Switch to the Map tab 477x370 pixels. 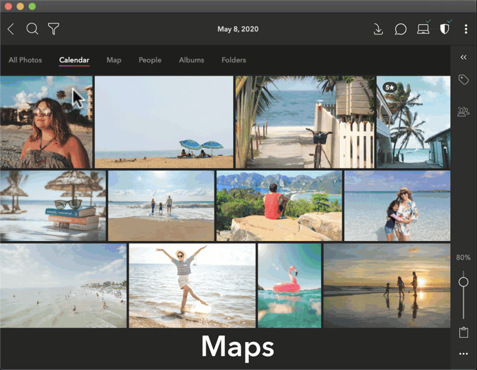coord(114,60)
